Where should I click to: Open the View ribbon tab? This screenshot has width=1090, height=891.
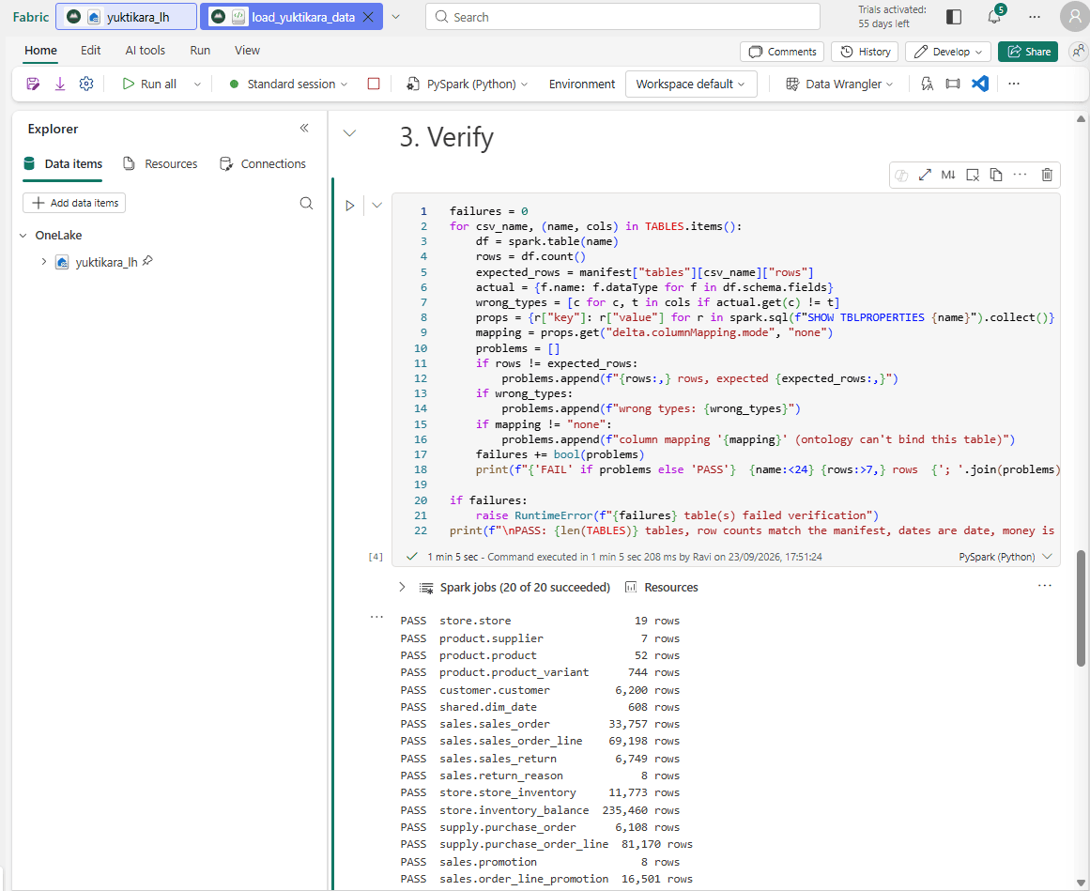[247, 50]
